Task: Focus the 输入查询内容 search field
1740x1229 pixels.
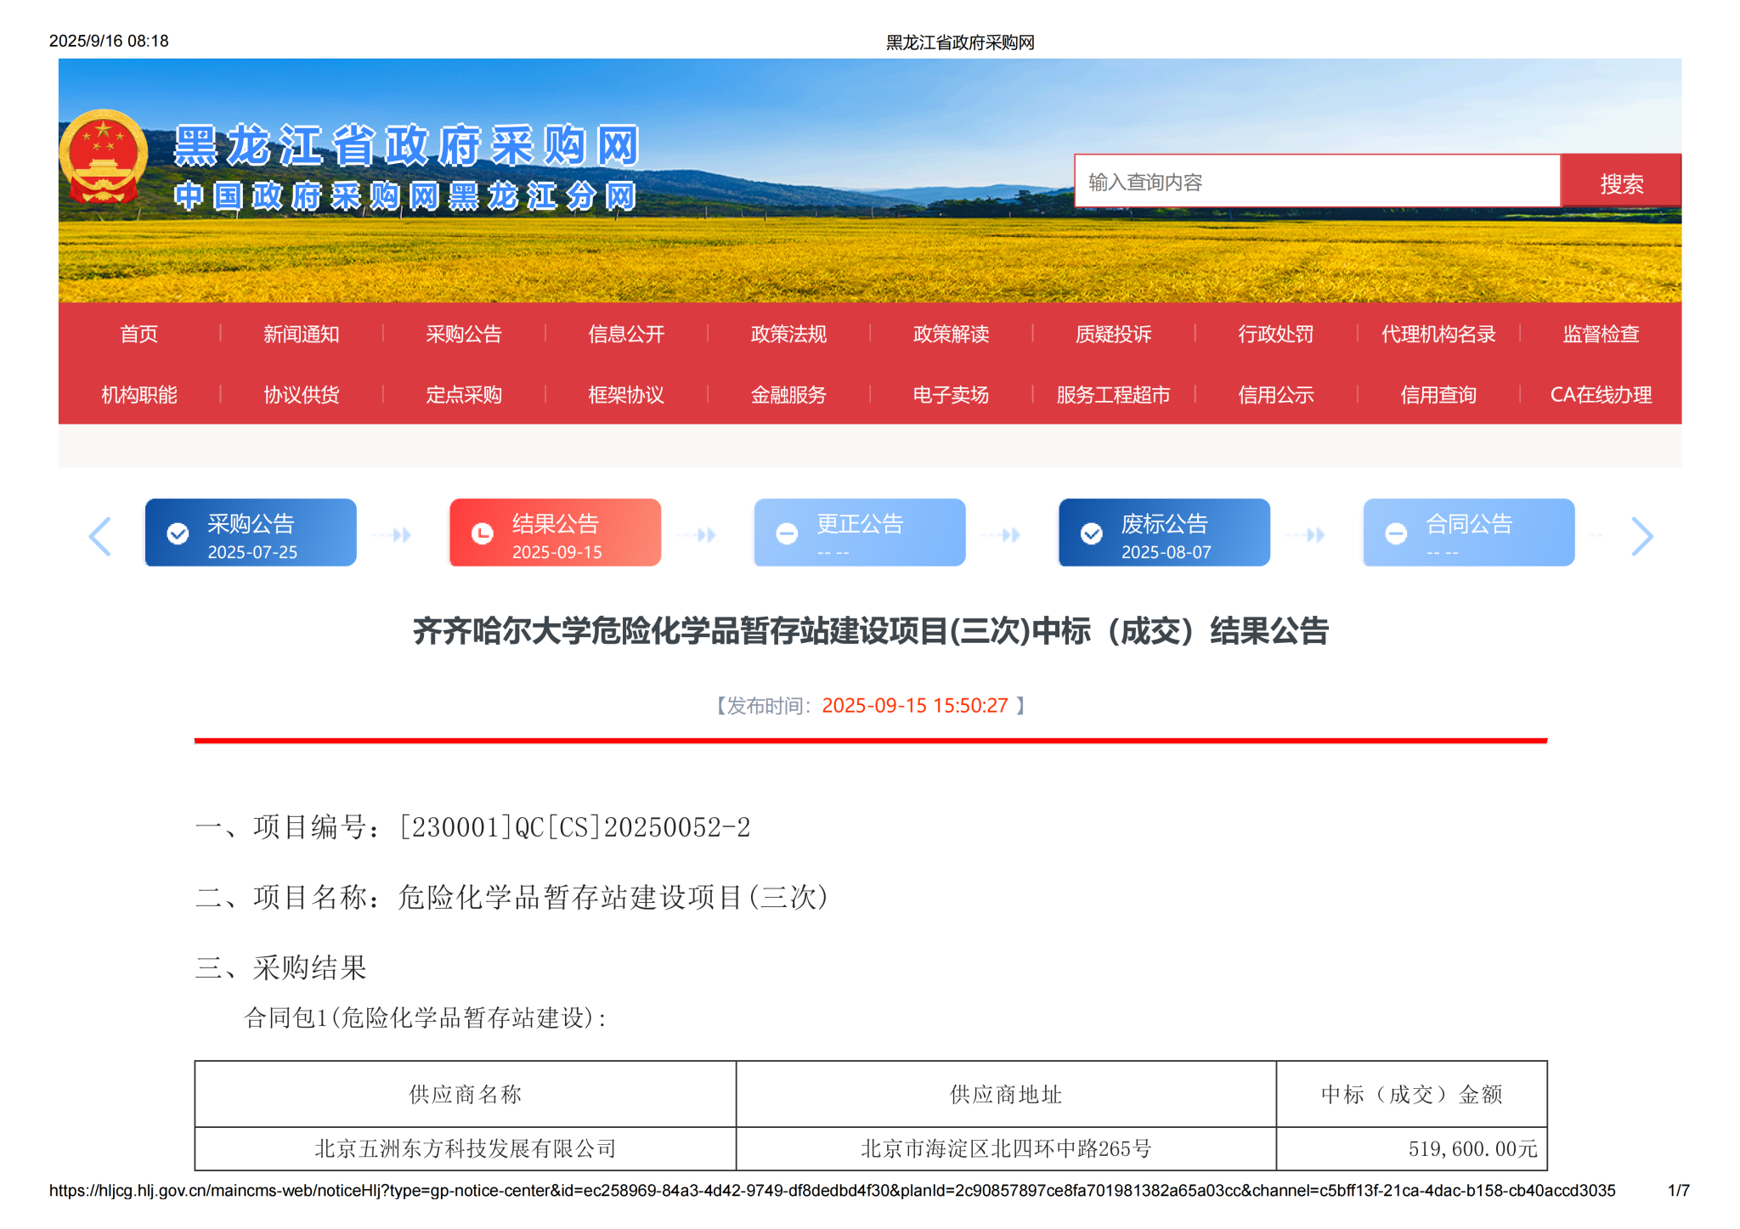Action: [1317, 182]
